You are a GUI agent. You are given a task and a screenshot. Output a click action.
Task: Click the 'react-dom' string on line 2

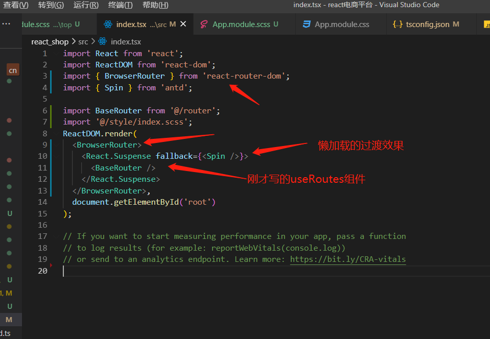186,65
